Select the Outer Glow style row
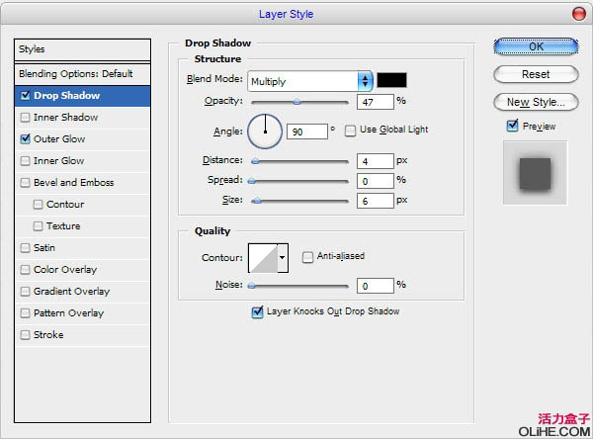 [82, 138]
